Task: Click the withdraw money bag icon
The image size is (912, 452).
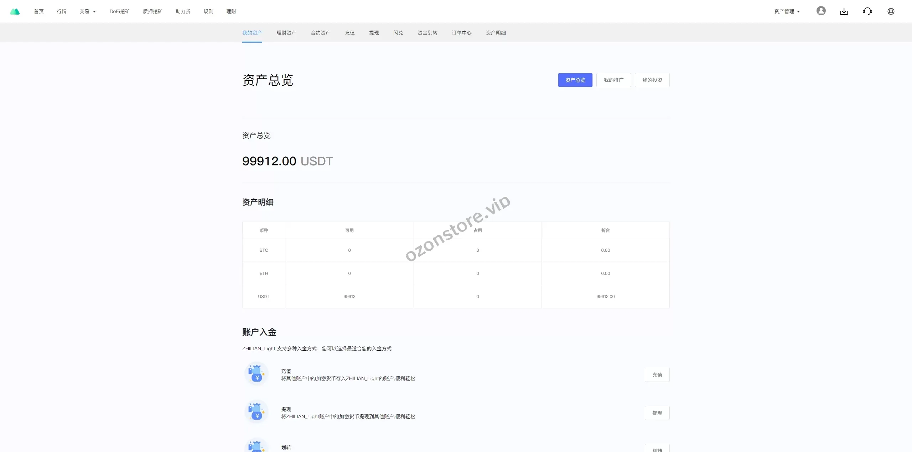Action: point(256,412)
